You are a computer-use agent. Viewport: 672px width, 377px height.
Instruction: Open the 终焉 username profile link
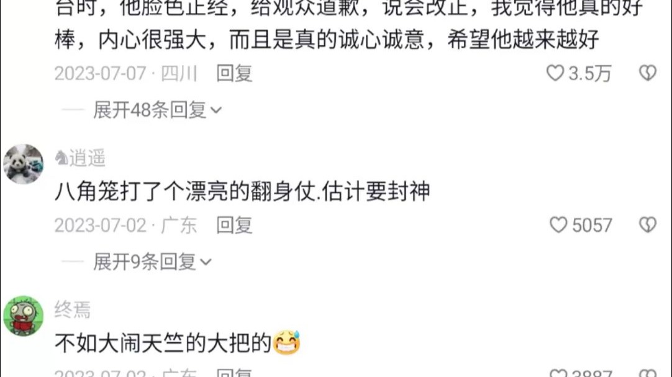tap(73, 310)
